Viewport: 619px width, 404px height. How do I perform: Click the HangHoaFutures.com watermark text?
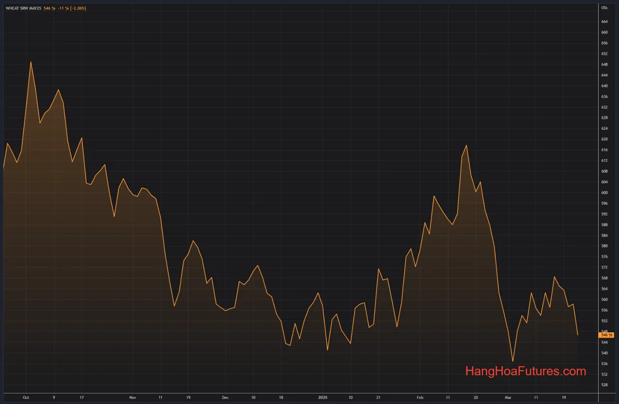tap(525, 371)
